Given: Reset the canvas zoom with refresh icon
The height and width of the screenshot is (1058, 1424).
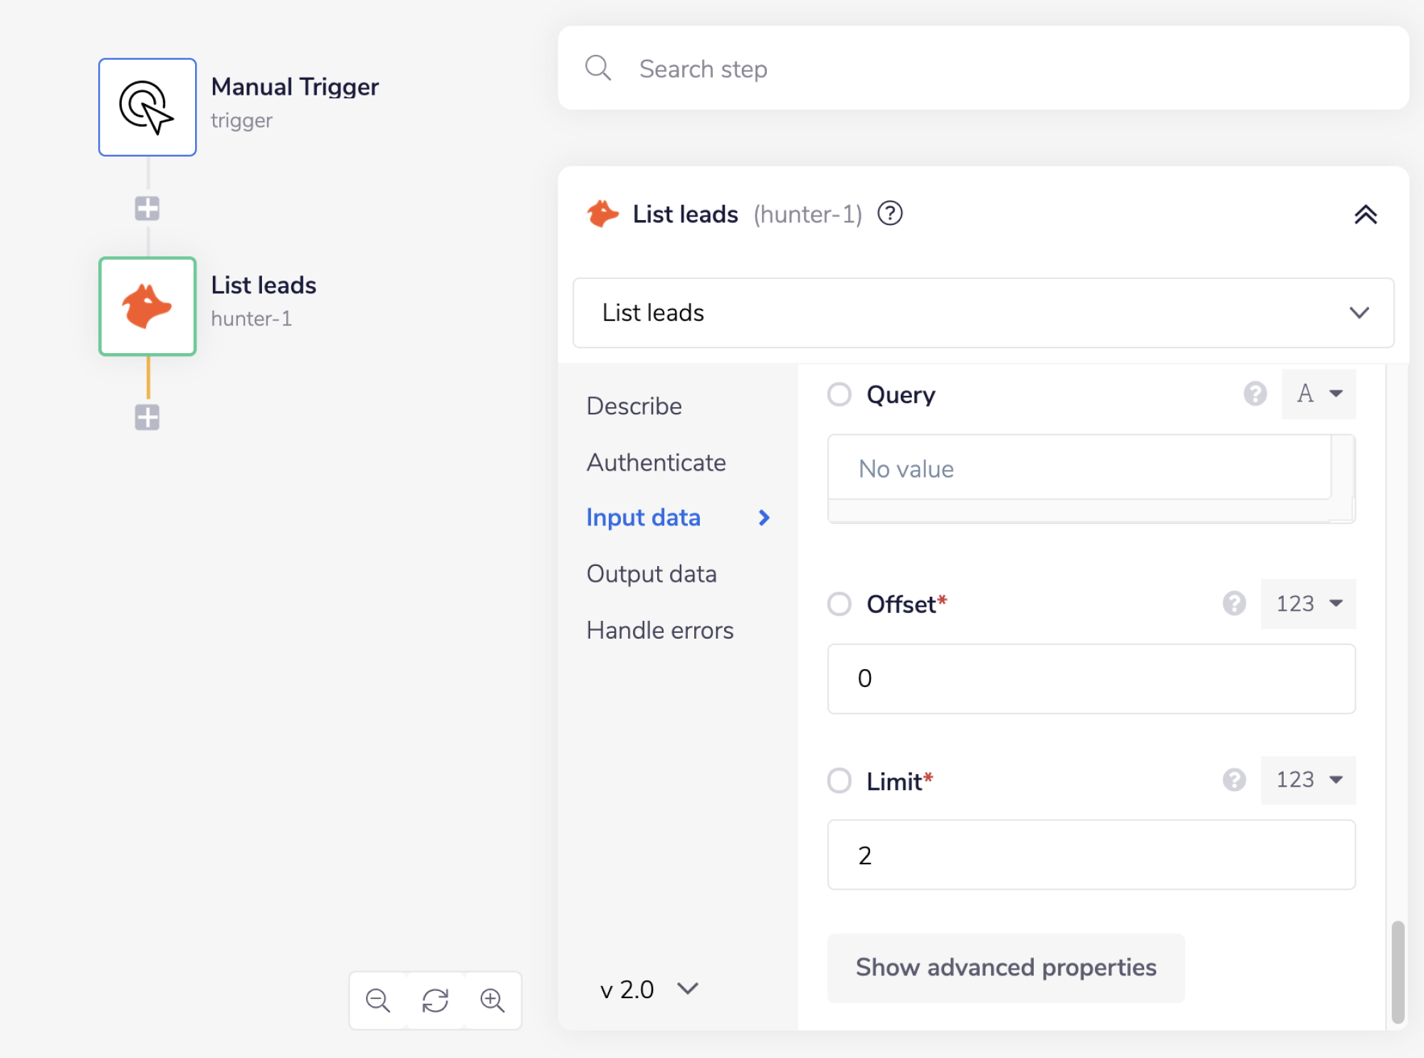Looking at the screenshot, I should pos(435,1000).
